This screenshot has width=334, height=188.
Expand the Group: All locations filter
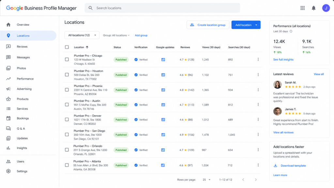point(116,35)
